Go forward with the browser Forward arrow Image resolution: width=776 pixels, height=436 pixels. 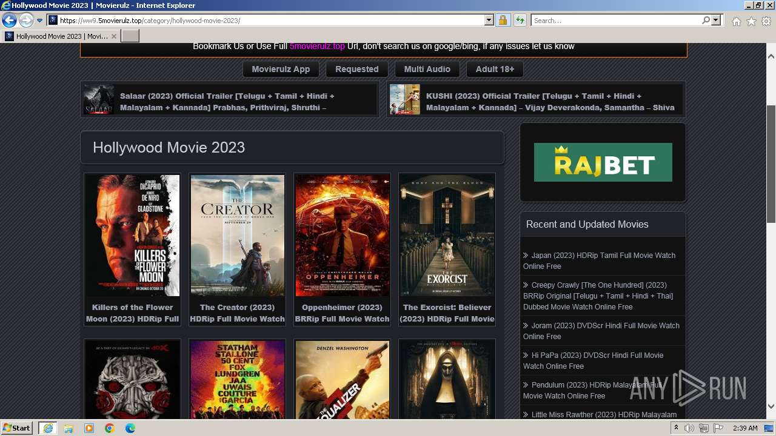pos(26,20)
